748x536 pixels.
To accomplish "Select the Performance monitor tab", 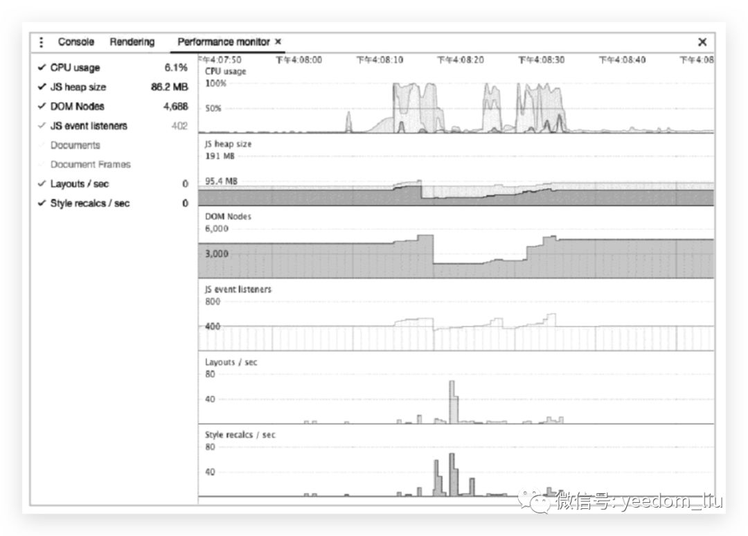I will pyautogui.click(x=223, y=42).
